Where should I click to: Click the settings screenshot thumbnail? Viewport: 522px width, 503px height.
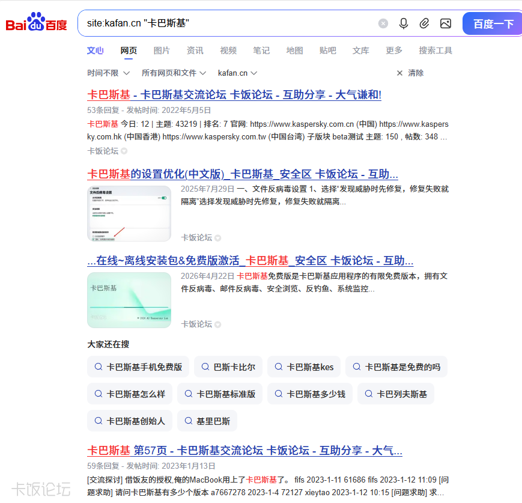pos(129,213)
